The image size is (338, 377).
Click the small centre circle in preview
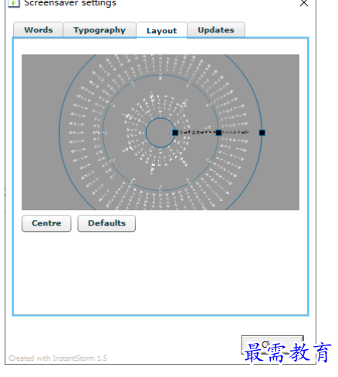160,133
